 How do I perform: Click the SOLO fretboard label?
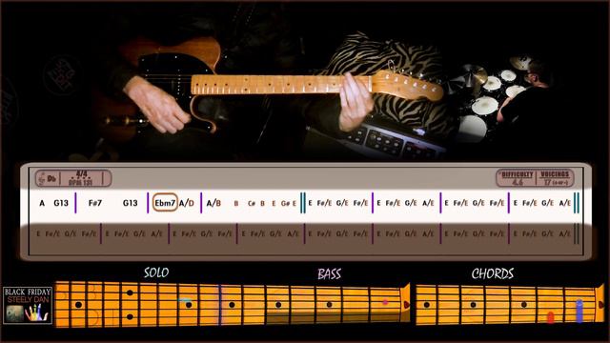(x=156, y=272)
